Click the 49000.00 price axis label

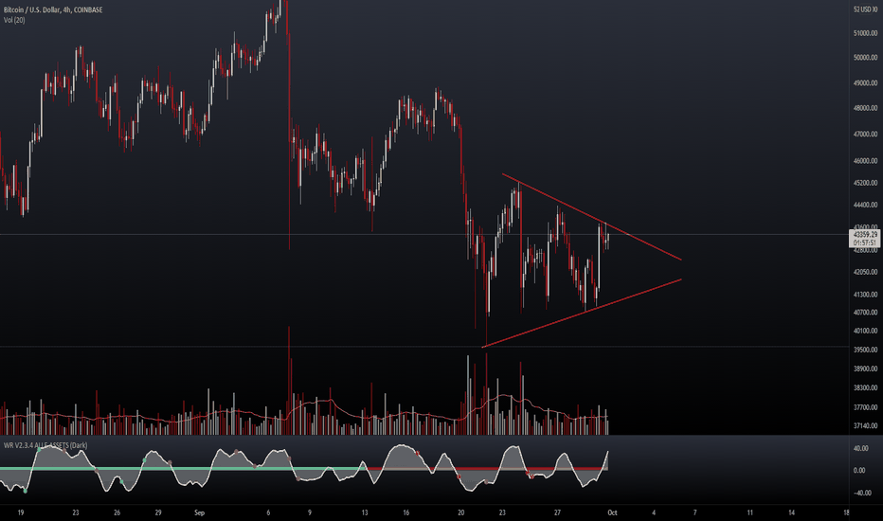(865, 82)
